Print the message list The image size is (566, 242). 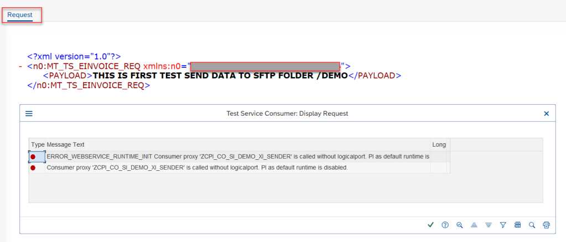point(547,224)
